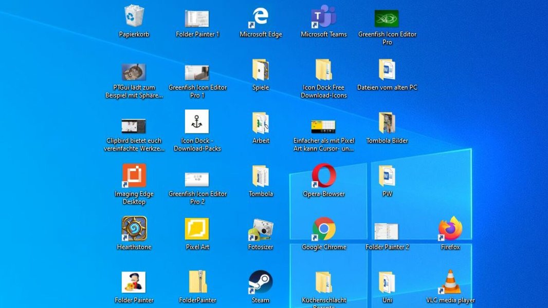Select the PTGui lädt zum Beispiel file icon
This screenshot has width=548, height=308.
click(134, 72)
